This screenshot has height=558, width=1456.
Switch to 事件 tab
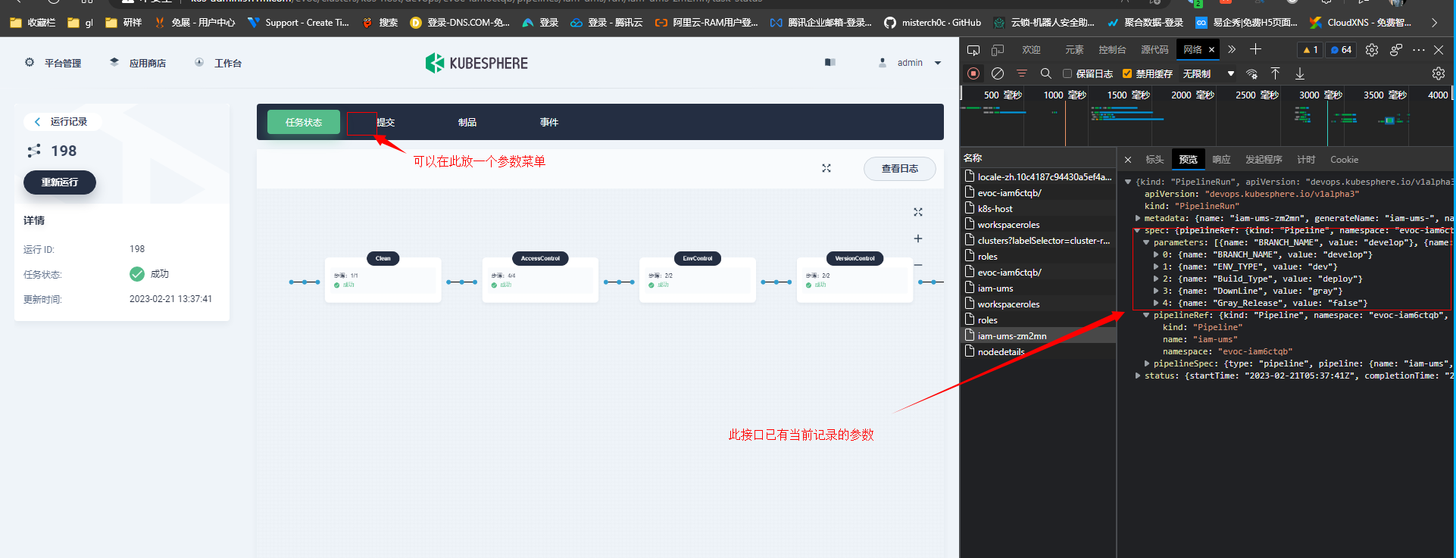549,122
